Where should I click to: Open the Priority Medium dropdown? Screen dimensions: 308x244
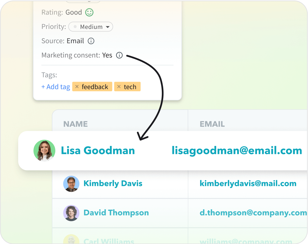click(x=90, y=27)
